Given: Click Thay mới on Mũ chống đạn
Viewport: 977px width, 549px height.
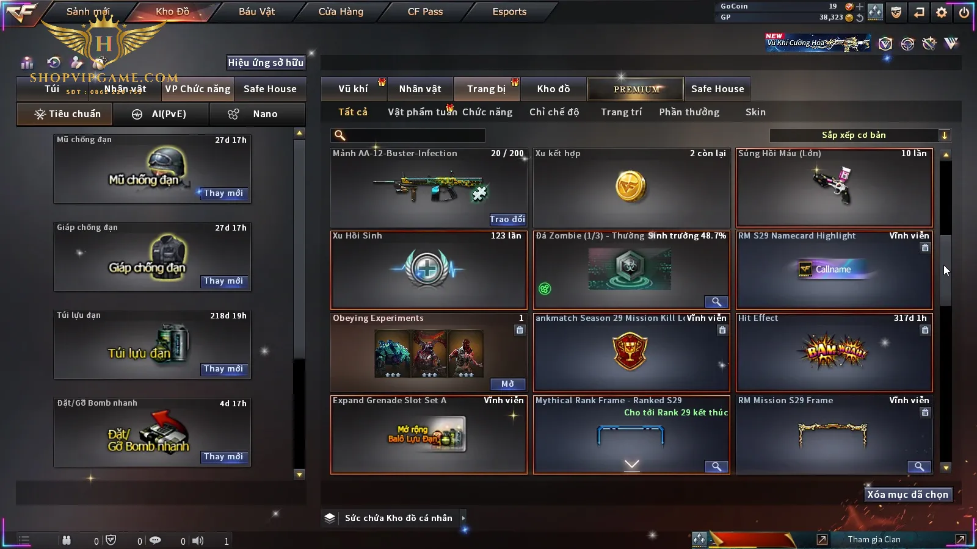Looking at the screenshot, I should pyautogui.click(x=223, y=193).
